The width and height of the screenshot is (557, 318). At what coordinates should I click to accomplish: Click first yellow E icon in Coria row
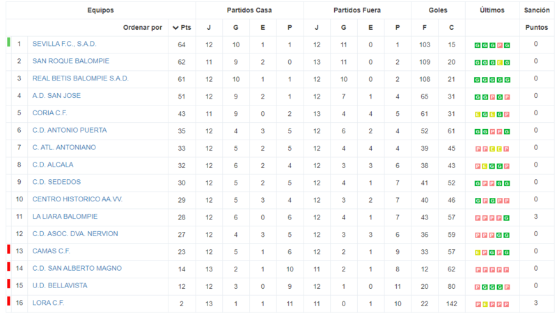[x=478, y=115]
